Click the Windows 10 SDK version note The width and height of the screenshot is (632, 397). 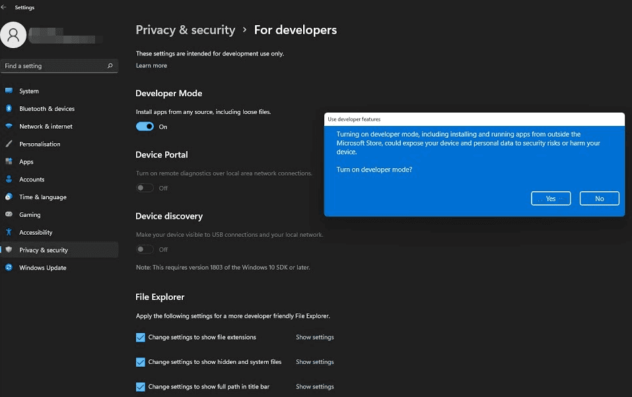(x=223, y=267)
